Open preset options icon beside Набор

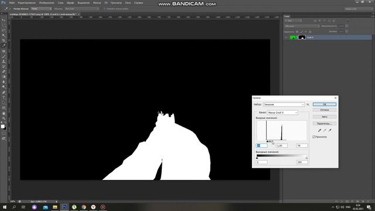[x=308, y=104]
